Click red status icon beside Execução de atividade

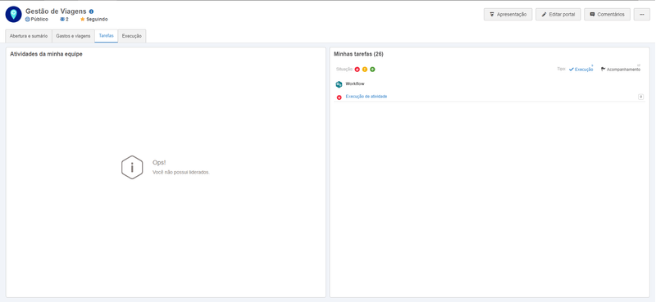[x=339, y=97]
